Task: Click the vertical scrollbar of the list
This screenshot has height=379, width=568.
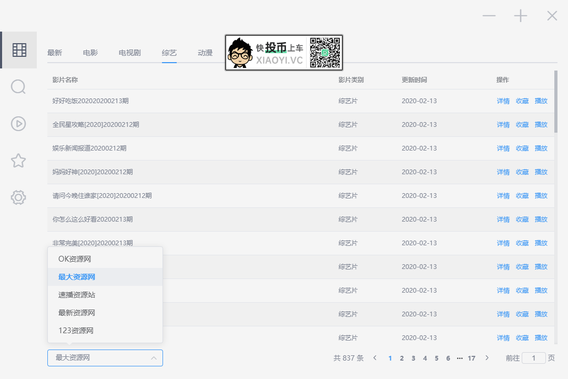Action: click(556, 102)
